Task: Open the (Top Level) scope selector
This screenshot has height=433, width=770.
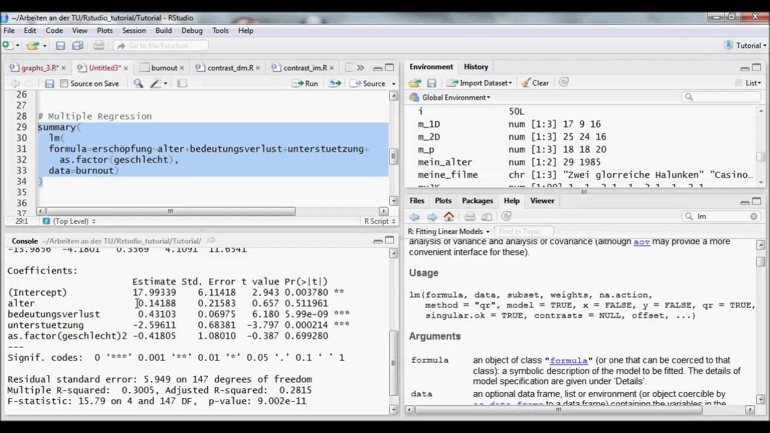Action: [x=69, y=221]
